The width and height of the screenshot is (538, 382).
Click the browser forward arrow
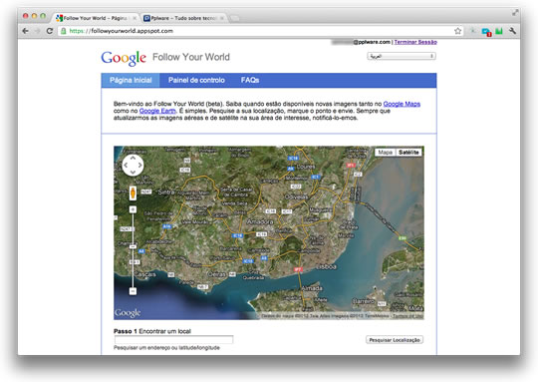38,31
